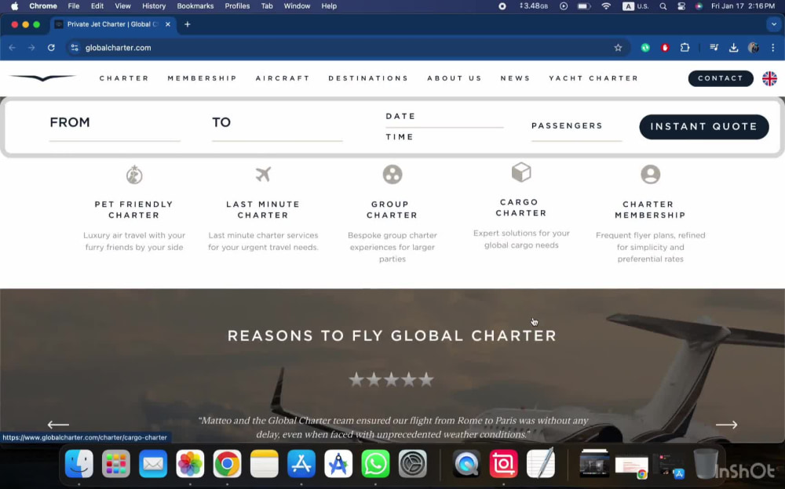Click the Contact button
The height and width of the screenshot is (489, 785).
pyautogui.click(x=721, y=78)
